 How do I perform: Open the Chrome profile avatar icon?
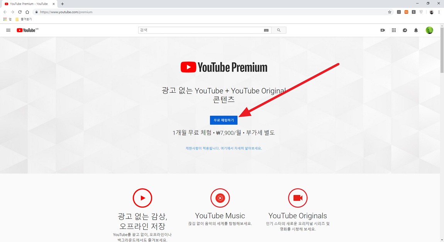click(x=431, y=12)
